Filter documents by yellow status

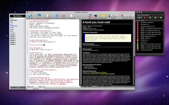click(155, 18)
